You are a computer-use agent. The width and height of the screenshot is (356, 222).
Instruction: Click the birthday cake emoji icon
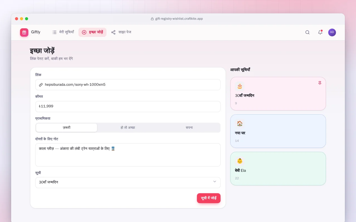240,86
